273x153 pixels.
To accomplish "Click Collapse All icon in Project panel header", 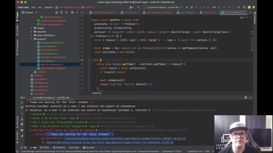I will coord(66,12).
